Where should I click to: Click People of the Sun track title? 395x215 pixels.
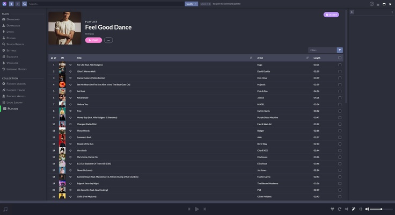click(x=85, y=144)
